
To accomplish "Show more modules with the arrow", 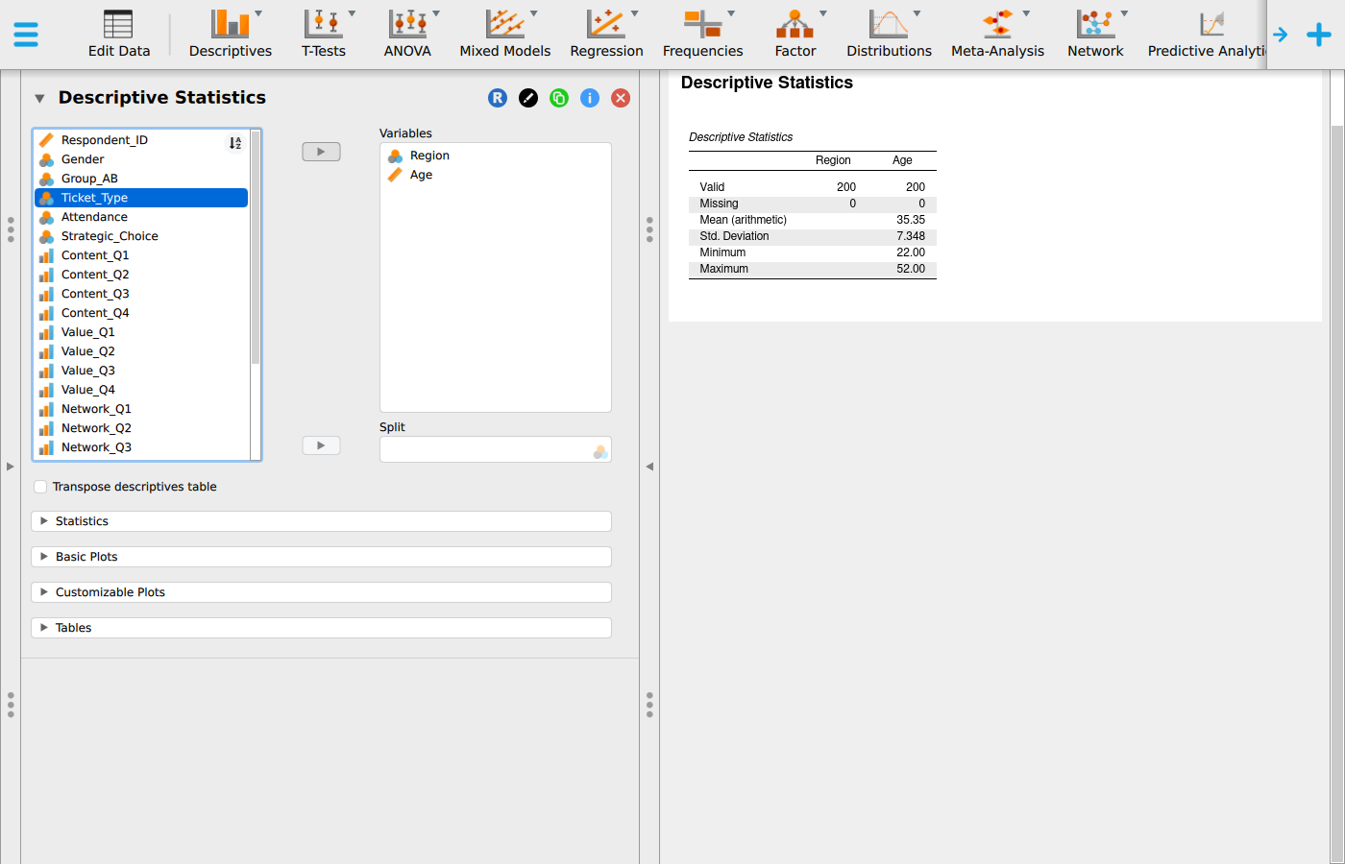I will click(x=1281, y=35).
